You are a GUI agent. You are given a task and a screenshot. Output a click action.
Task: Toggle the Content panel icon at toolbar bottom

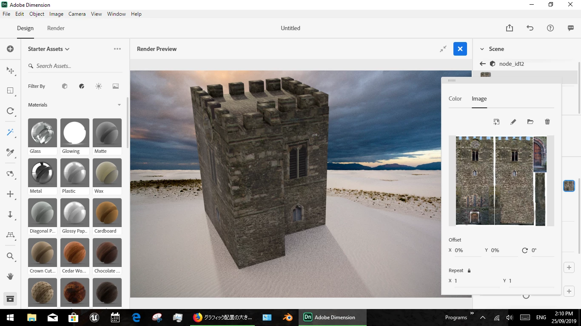10,299
